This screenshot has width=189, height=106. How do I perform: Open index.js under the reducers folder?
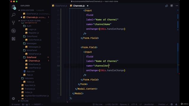30,82
